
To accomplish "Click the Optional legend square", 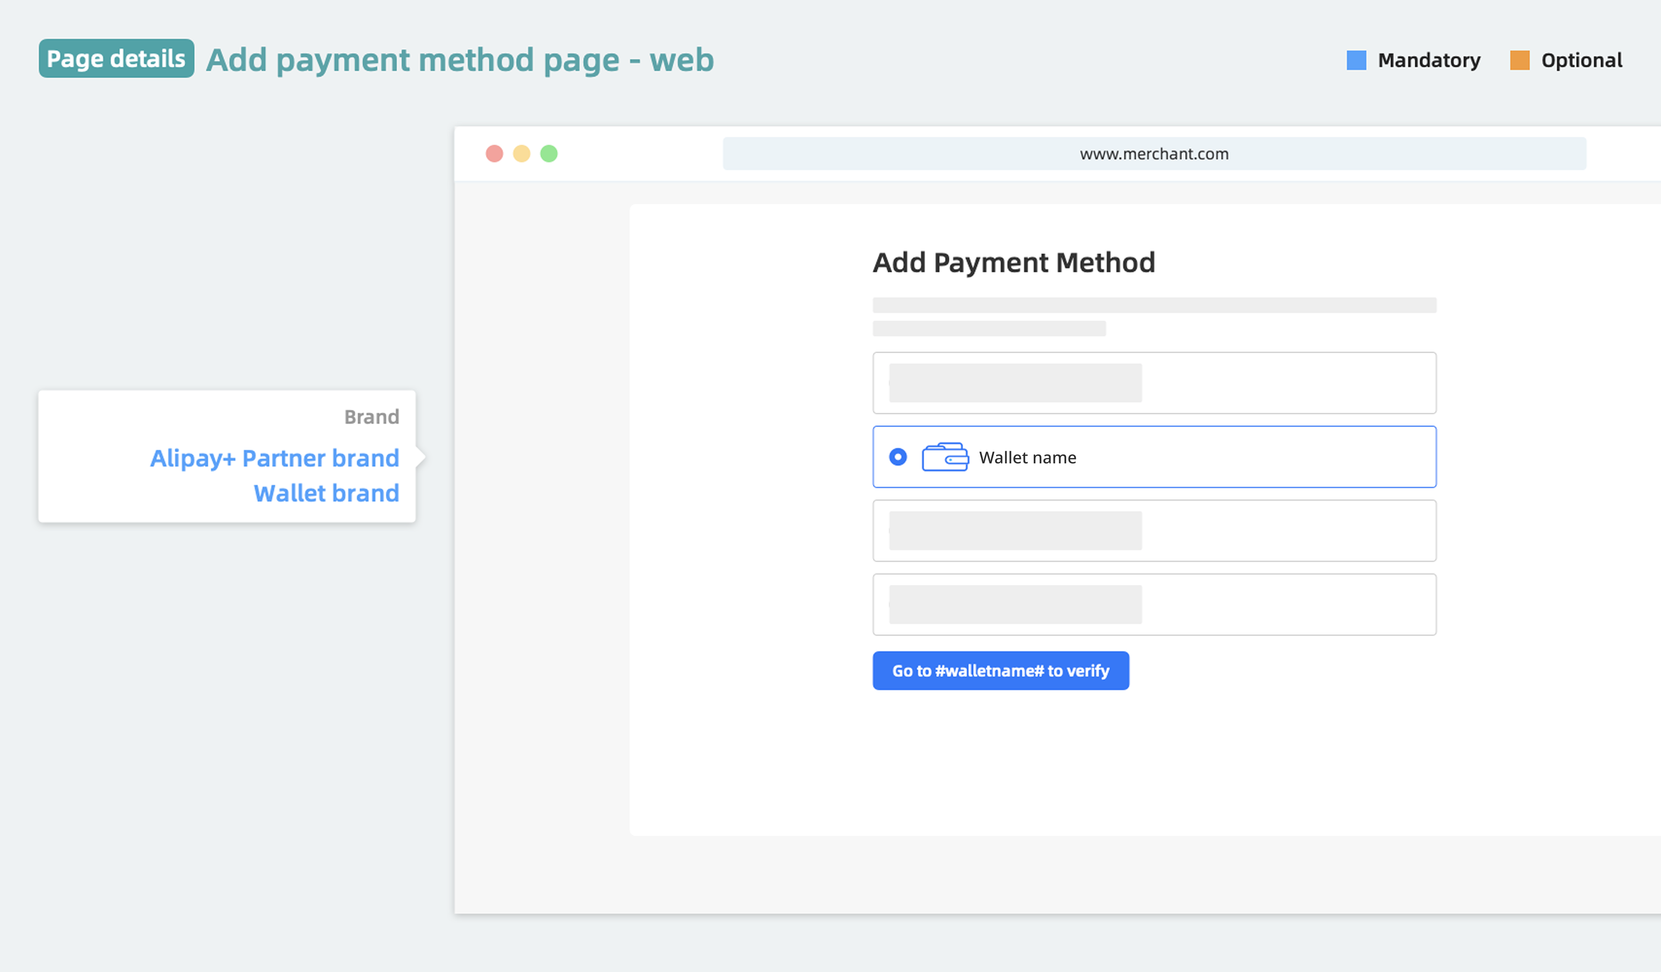I will (x=1520, y=60).
